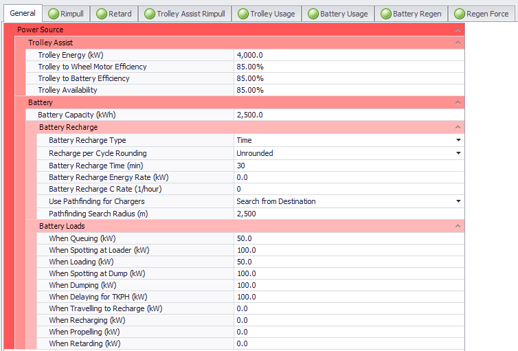Image resolution: width=518 pixels, height=351 pixels.
Task: Collapse the Power Source section
Action: click(x=458, y=30)
